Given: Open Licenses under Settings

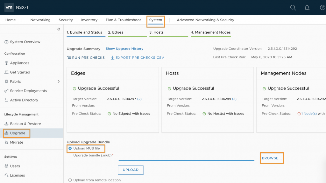Looking at the screenshot, I should (x=17, y=175).
